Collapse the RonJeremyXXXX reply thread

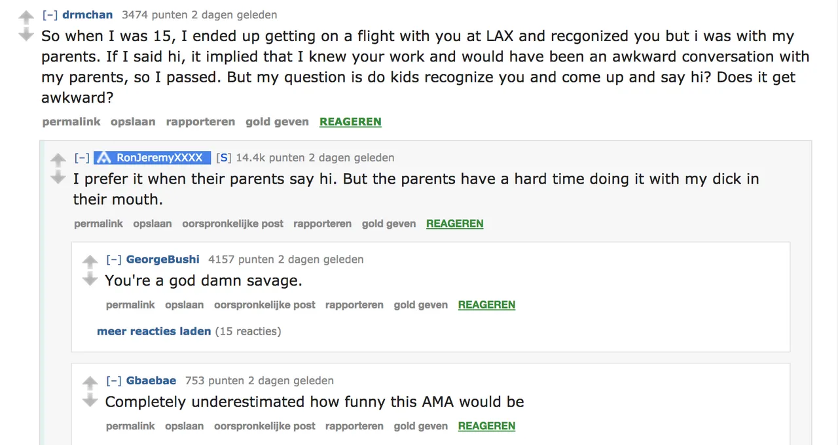[x=82, y=157]
